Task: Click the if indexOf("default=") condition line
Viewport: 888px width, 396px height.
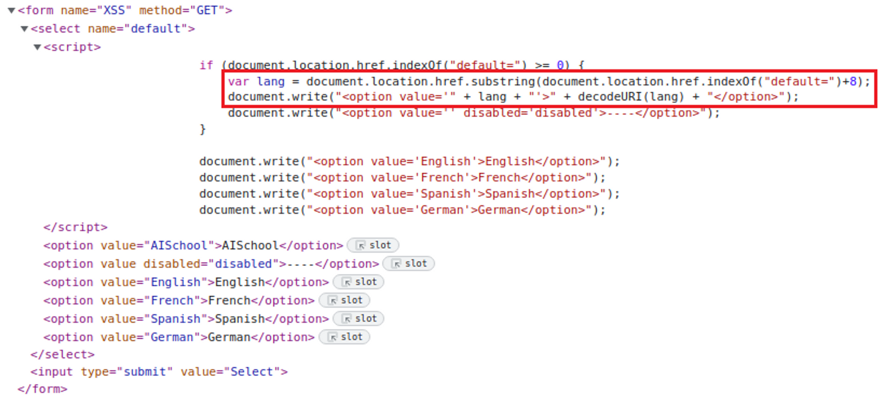Action: [392, 65]
